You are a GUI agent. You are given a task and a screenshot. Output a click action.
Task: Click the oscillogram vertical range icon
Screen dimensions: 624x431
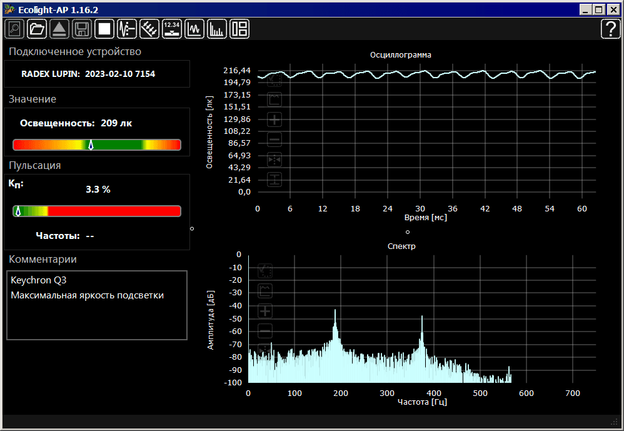[x=274, y=180]
